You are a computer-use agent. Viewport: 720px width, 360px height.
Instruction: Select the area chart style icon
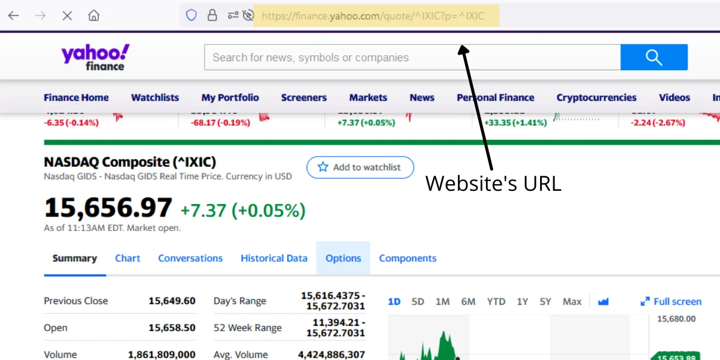click(x=603, y=302)
